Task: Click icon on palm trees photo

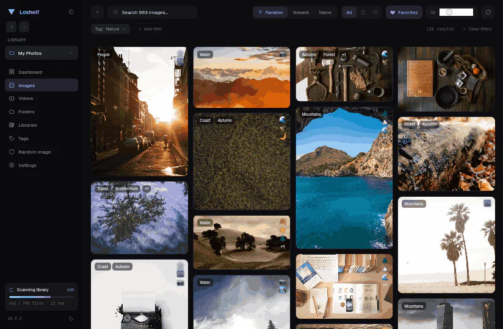Action: tap(487, 203)
